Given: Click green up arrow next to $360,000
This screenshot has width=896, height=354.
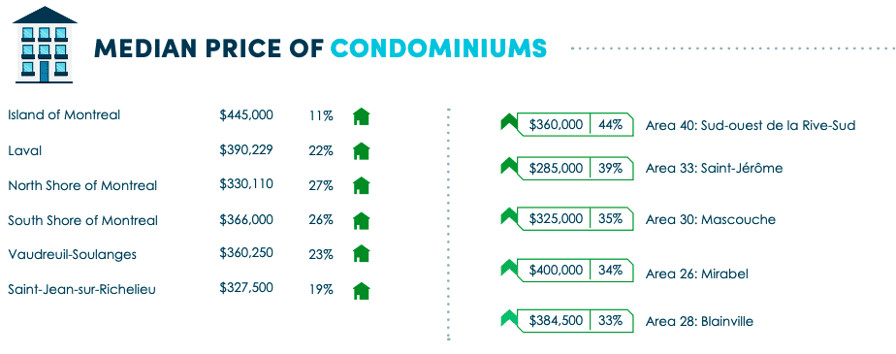Looking at the screenshot, I should [508, 122].
